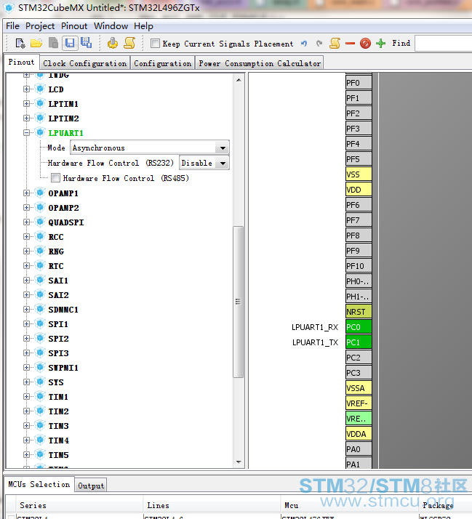
Task: Select the SWPMI1 tree item
Action: pyautogui.click(x=63, y=367)
